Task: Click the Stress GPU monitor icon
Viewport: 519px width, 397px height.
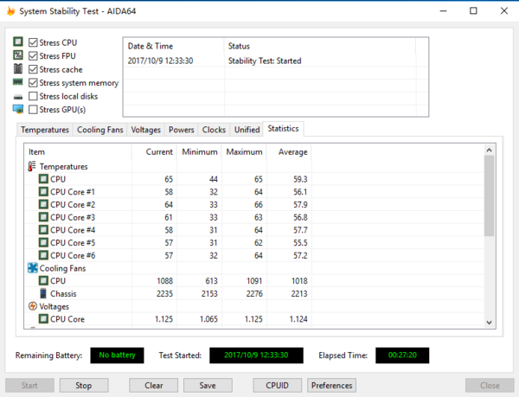Action: [18, 109]
